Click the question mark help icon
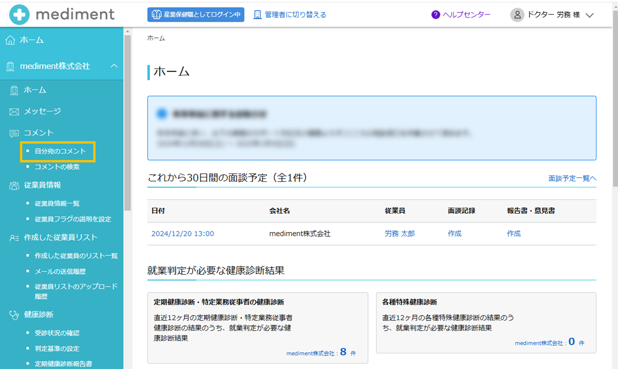Image resolution: width=618 pixels, height=369 pixels. coord(435,15)
